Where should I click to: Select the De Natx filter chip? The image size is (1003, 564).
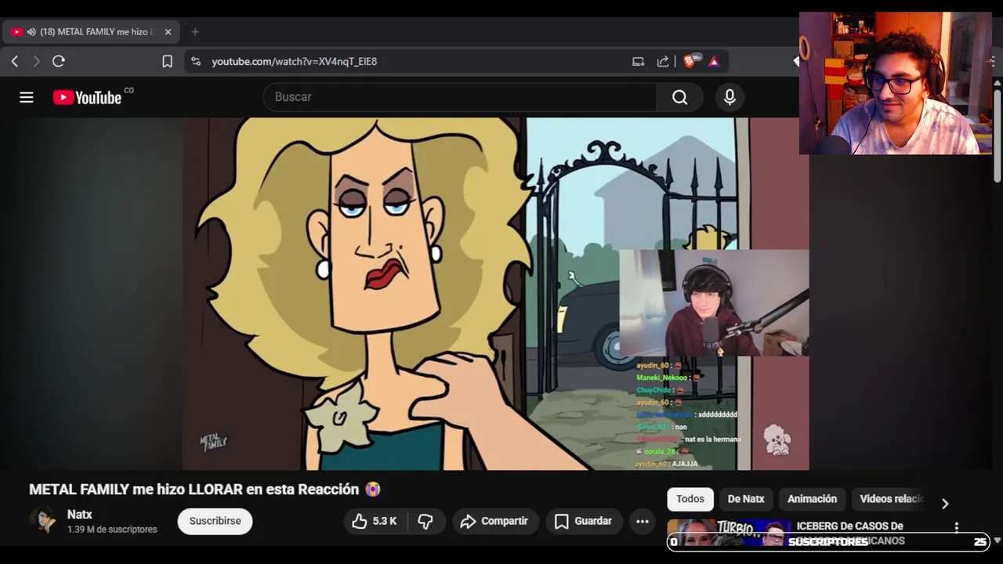pos(746,499)
